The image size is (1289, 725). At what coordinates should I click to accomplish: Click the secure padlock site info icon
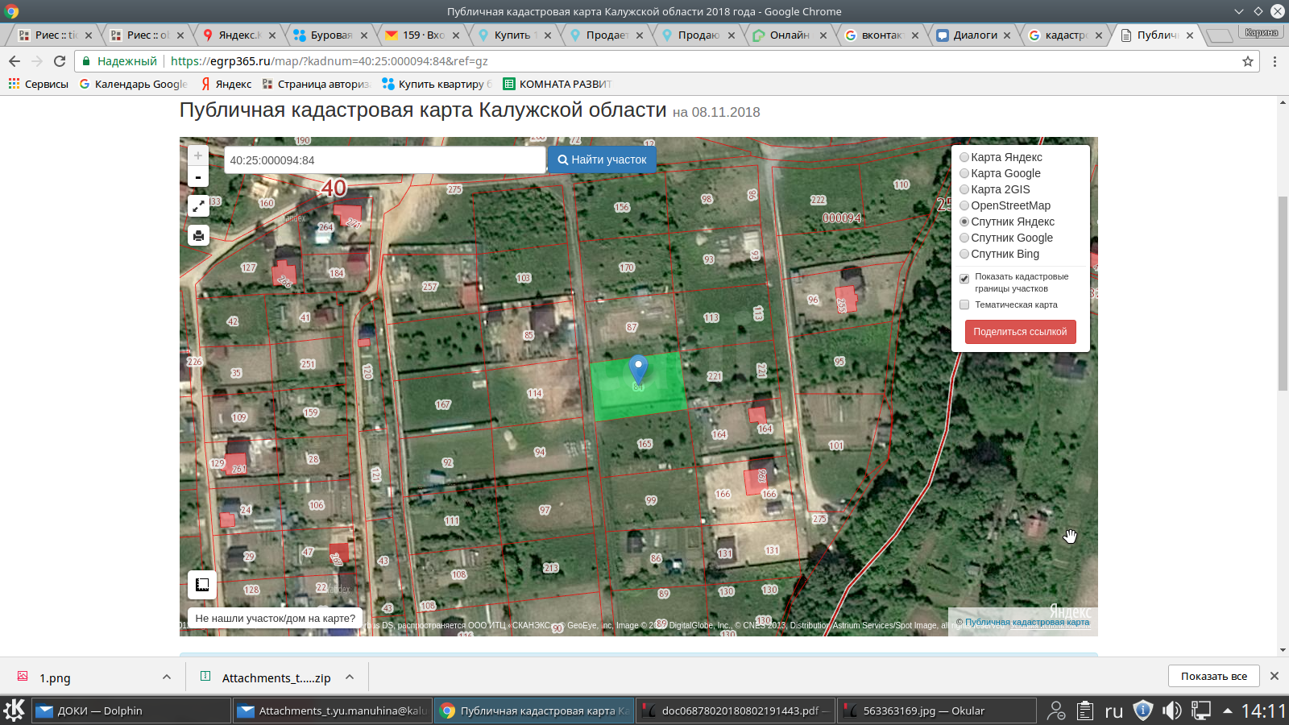point(87,61)
